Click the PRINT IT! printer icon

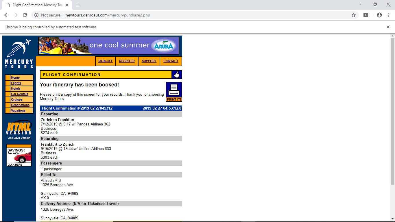pyautogui.click(x=174, y=92)
